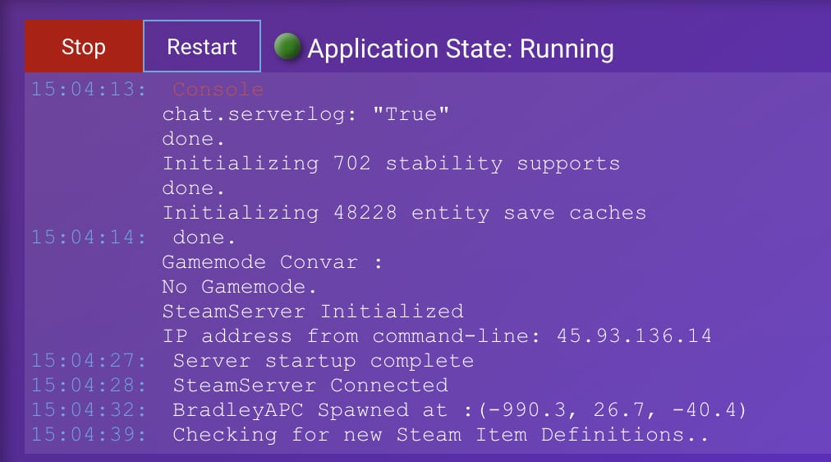Click the SteamServer Initialized log entry
The image size is (831, 462).
[313, 312]
